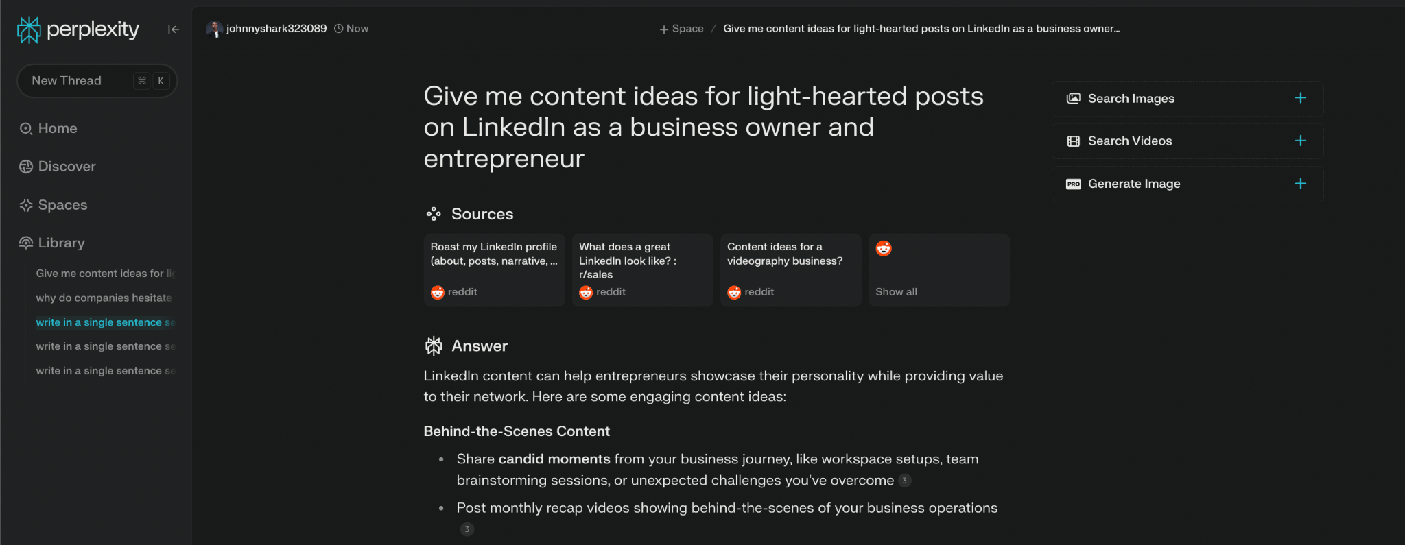Image resolution: width=1405 pixels, height=545 pixels.
Task: Expand Search Videos with the plus icon
Action: click(1300, 141)
